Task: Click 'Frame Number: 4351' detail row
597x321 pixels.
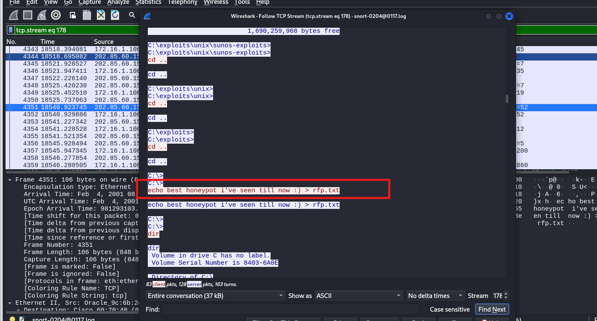Action: pyautogui.click(x=58, y=245)
